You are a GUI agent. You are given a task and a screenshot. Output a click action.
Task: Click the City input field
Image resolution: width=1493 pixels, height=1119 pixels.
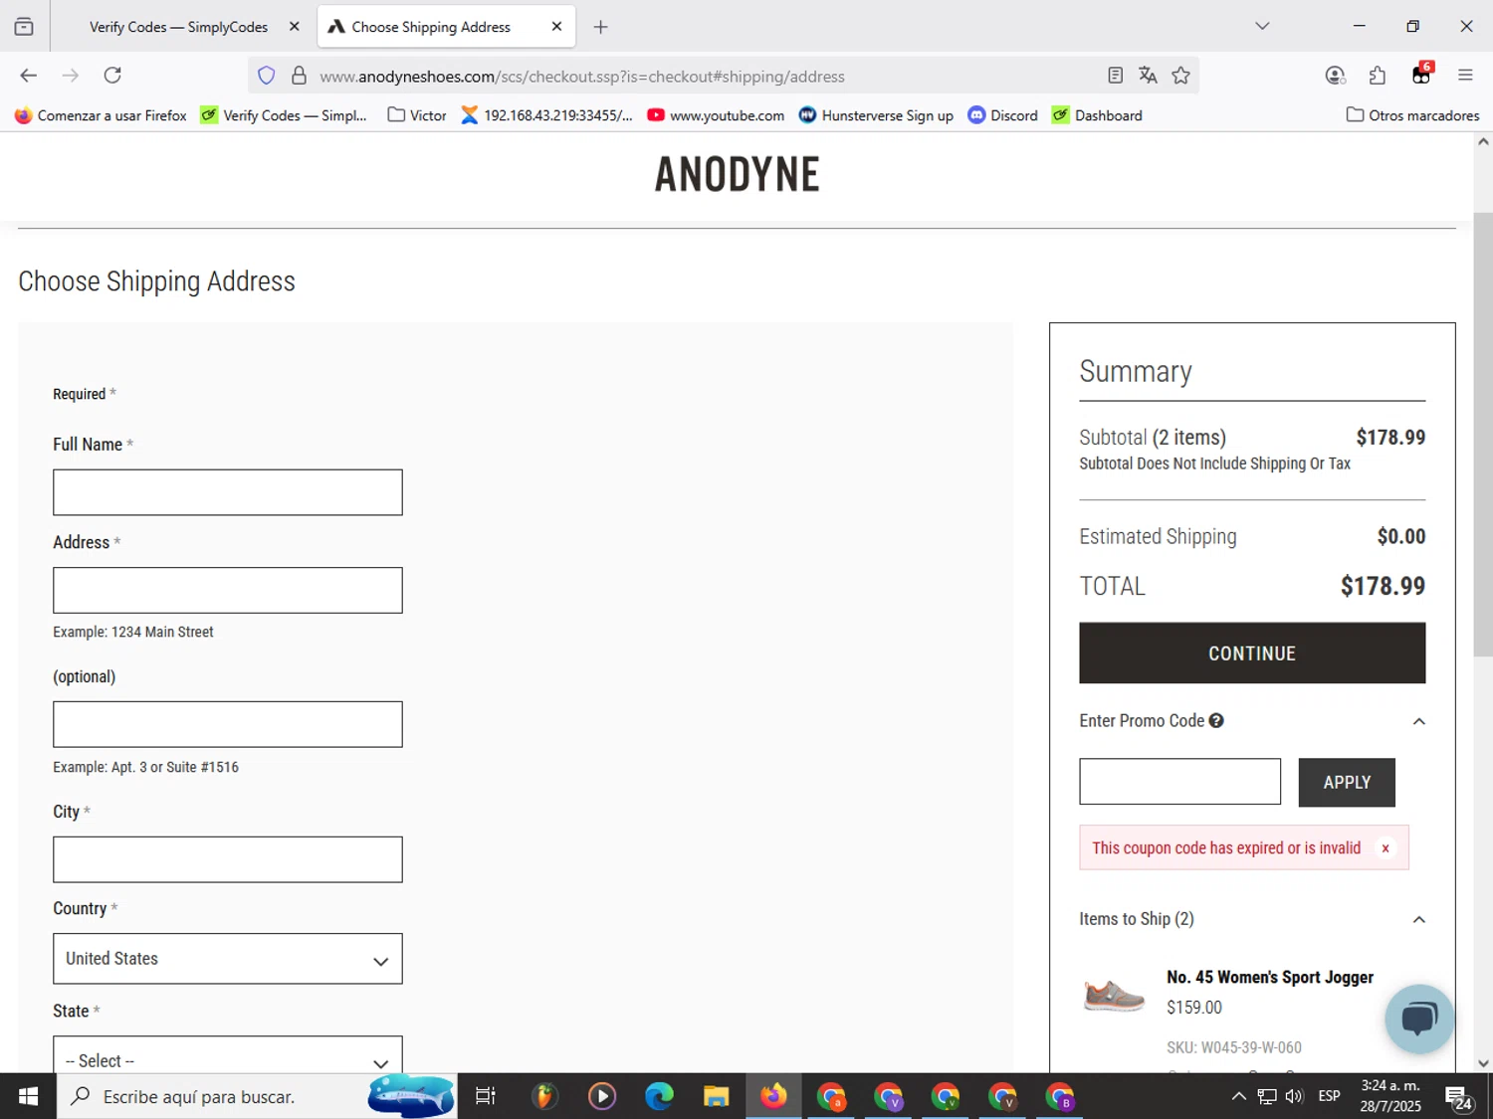tap(228, 859)
